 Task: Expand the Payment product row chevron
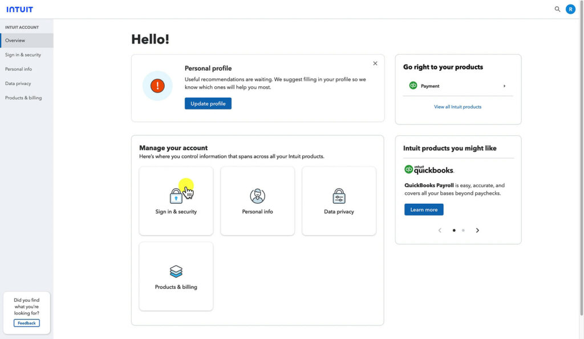504,86
